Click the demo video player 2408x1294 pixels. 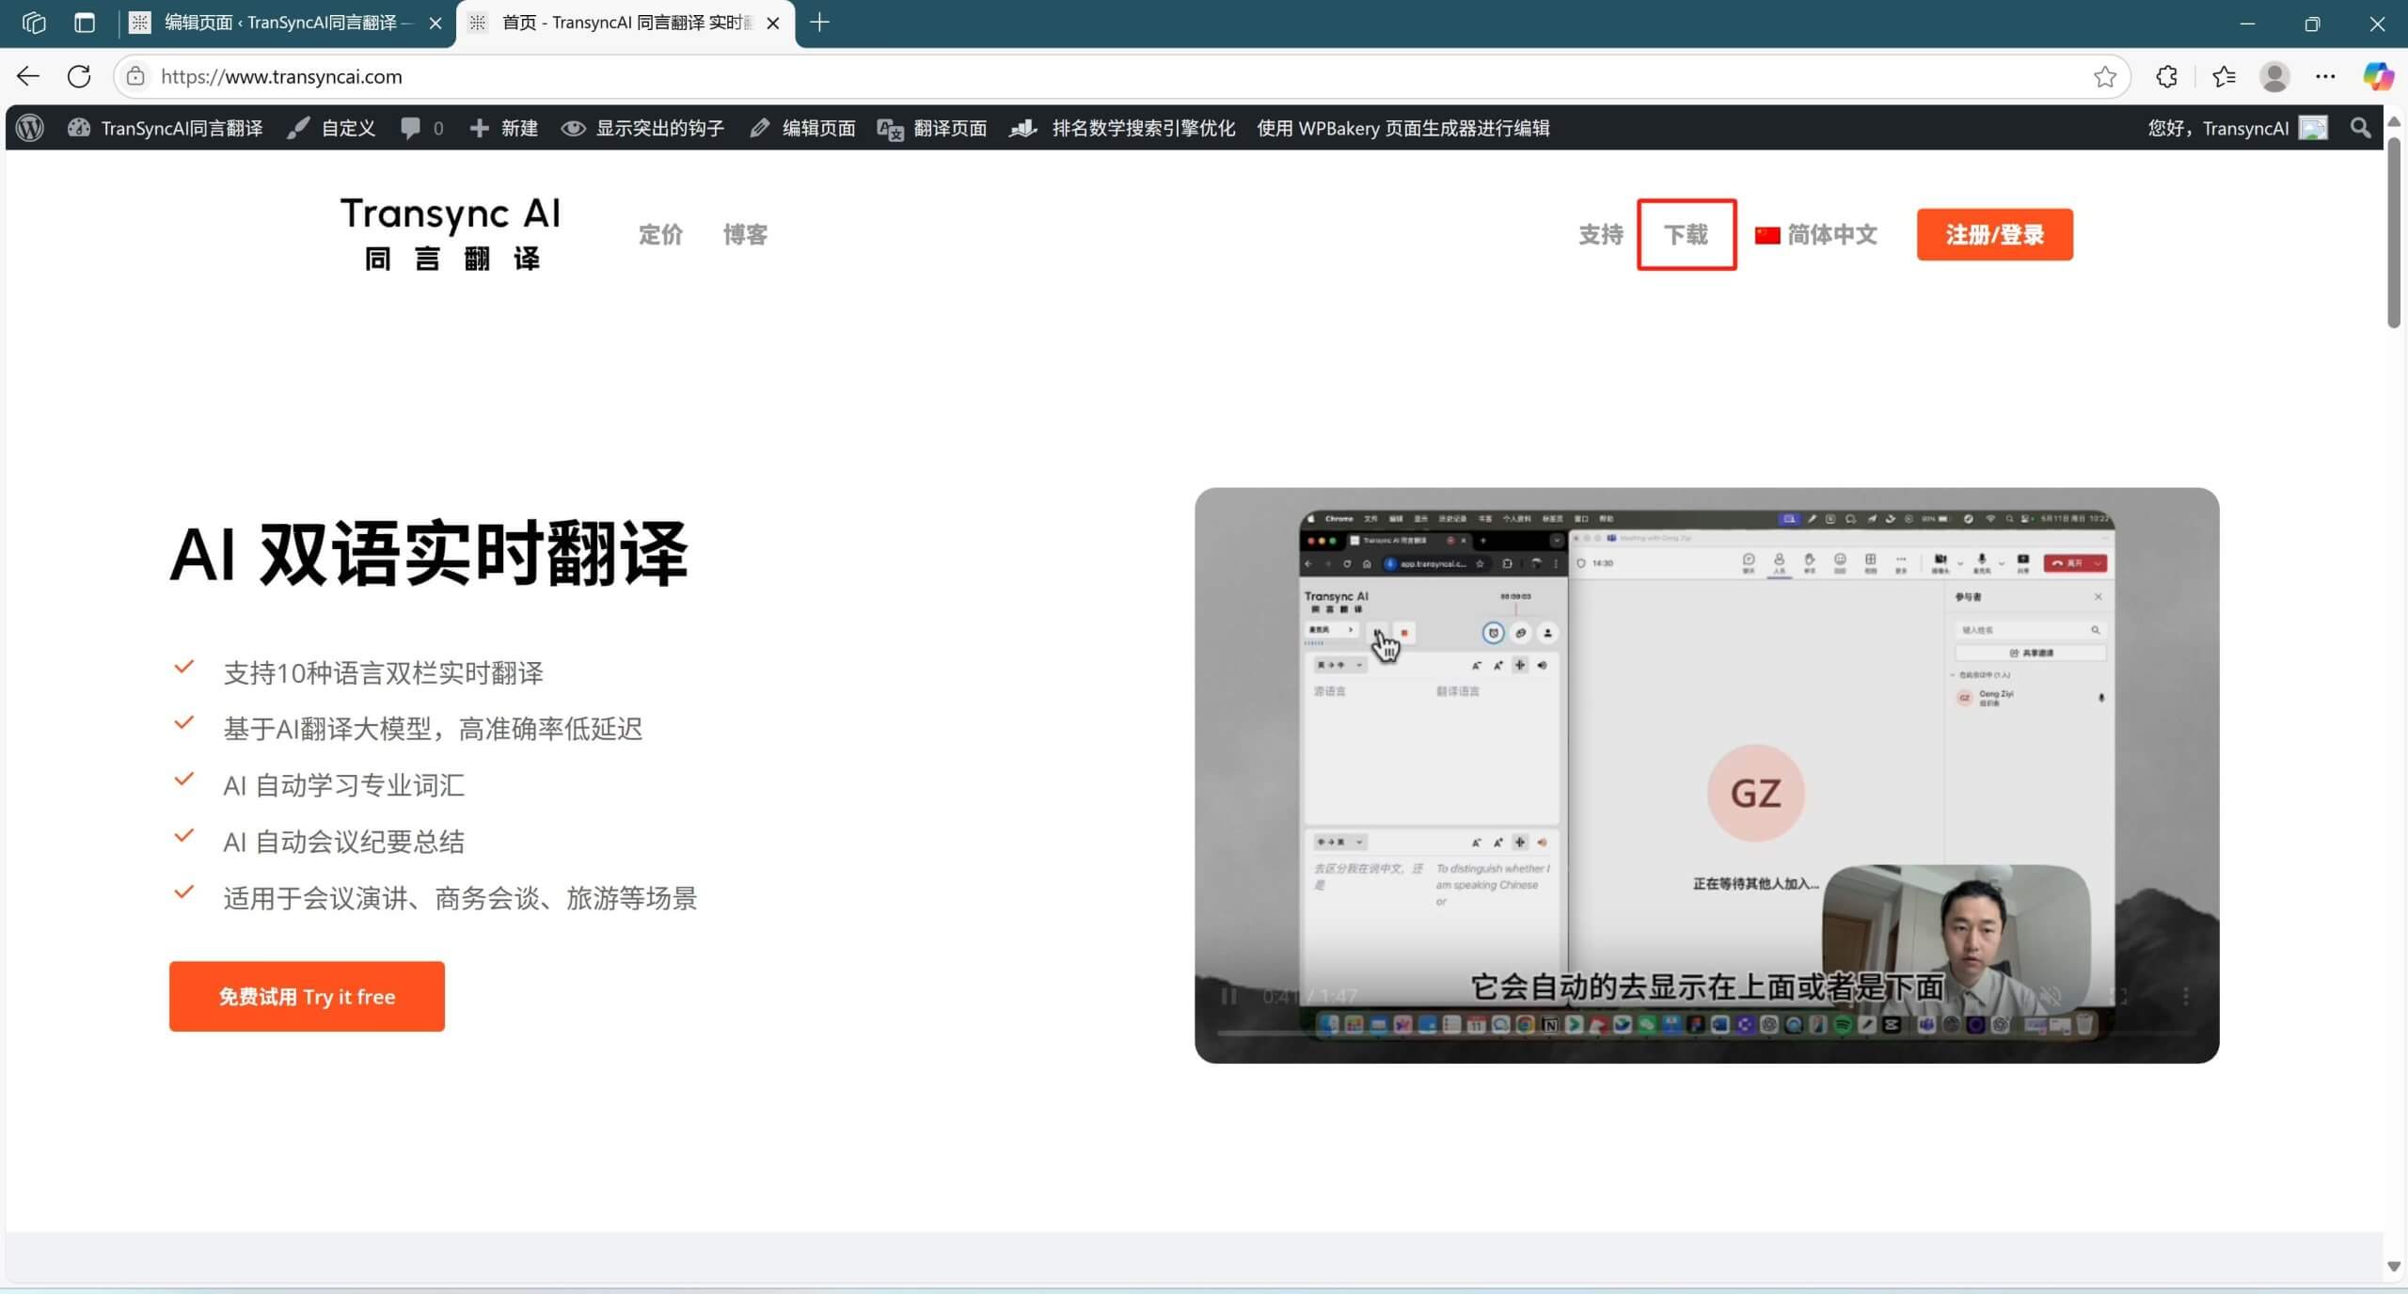[x=1706, y=775]
